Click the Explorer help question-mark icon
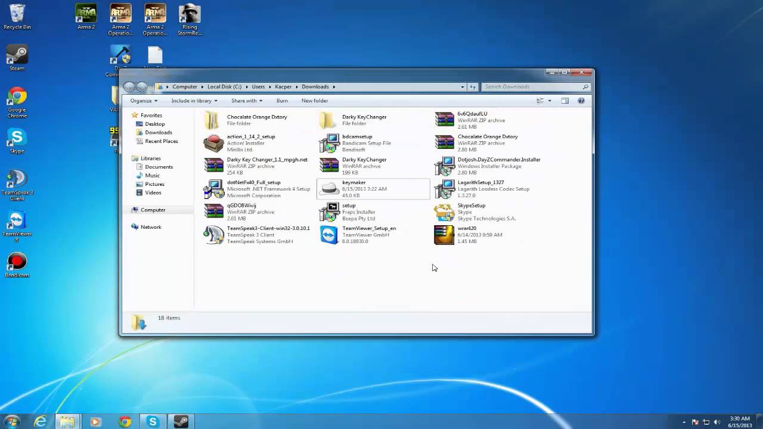 pos(581,101)
